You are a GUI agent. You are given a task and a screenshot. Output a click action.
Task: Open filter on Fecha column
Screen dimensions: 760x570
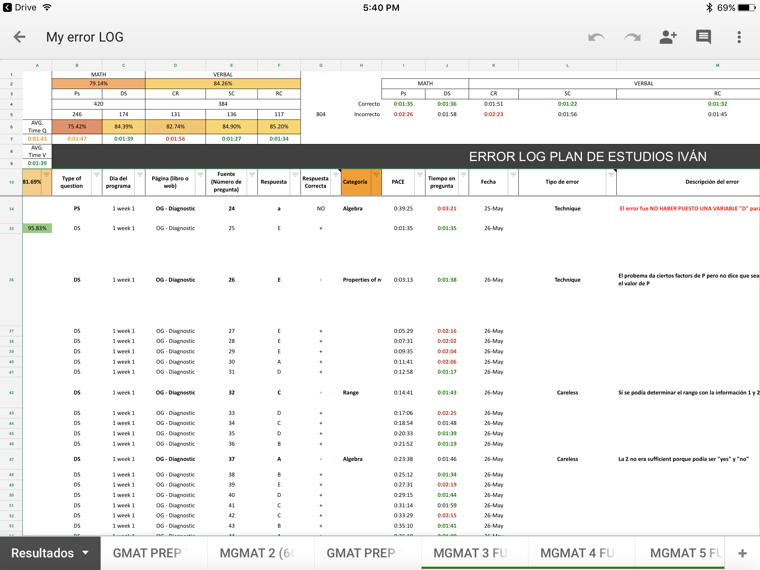513,175
